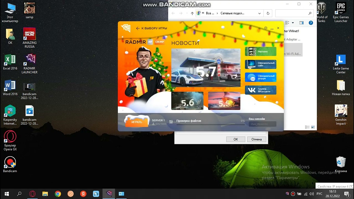Open the Windows Start menu

[x=7, y=194]
